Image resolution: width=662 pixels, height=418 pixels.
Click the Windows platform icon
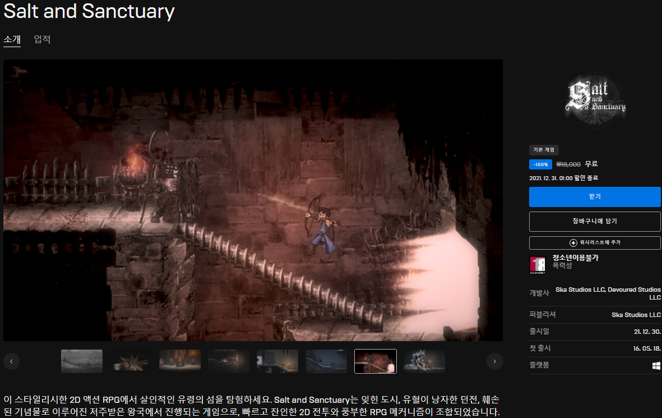click(656, 366)
